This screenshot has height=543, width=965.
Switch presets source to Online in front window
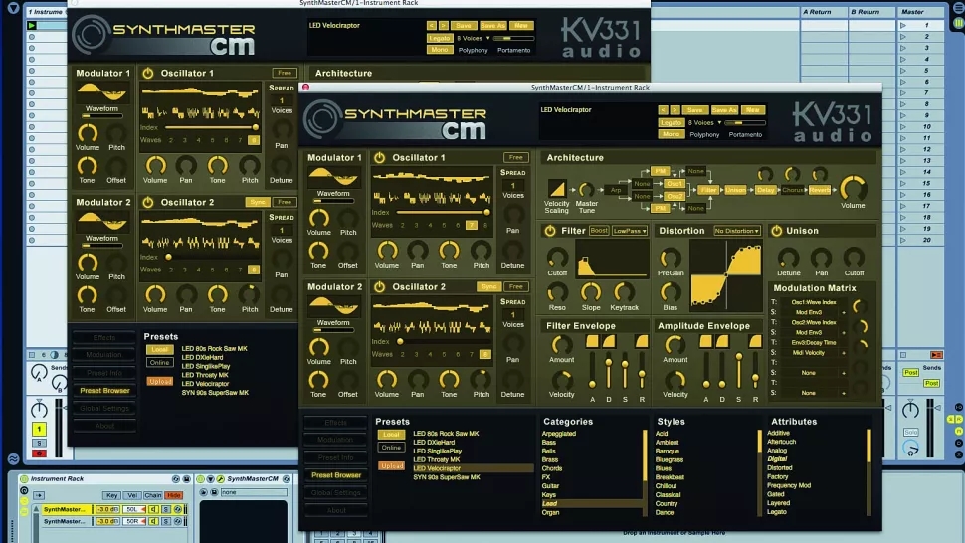click(391, 448)
